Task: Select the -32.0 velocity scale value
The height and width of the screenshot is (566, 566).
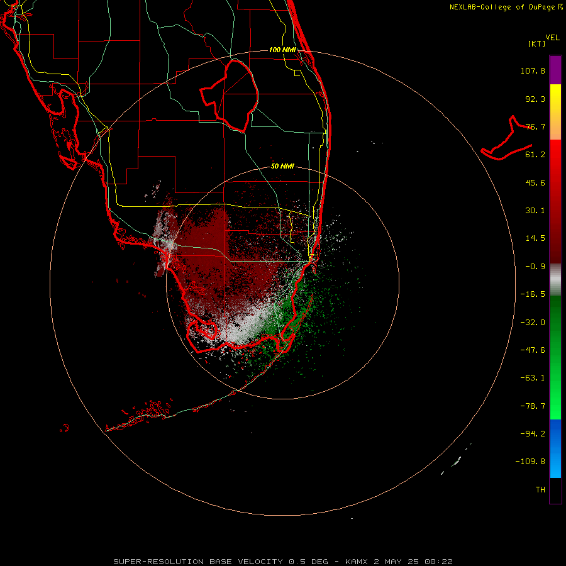Action: click(533, 323)
